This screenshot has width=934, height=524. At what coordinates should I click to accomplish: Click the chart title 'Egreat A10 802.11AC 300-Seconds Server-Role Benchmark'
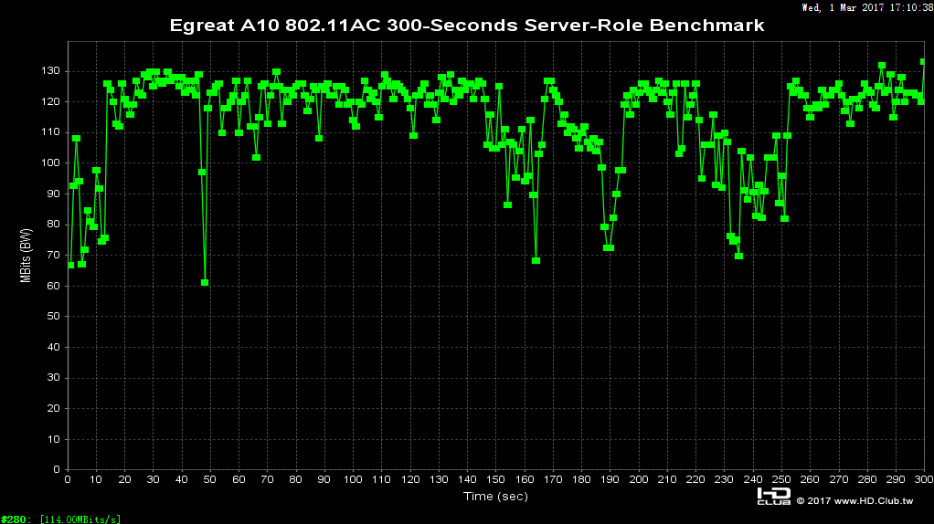pyautogui.click(x=466, y=26)
